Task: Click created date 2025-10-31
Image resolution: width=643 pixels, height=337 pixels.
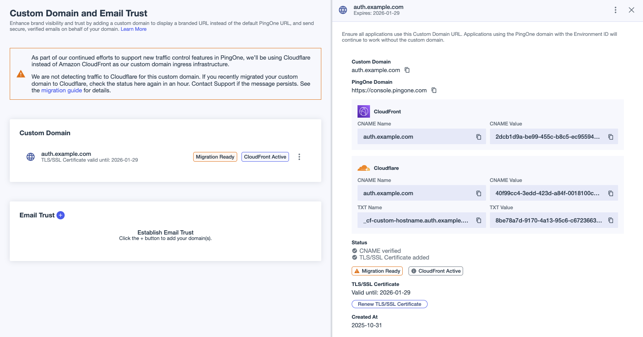Action: 366,325
